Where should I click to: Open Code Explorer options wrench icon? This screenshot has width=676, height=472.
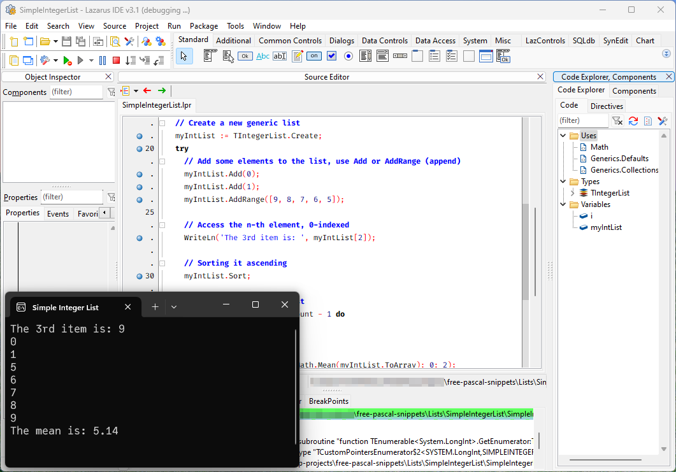(663, 121)
